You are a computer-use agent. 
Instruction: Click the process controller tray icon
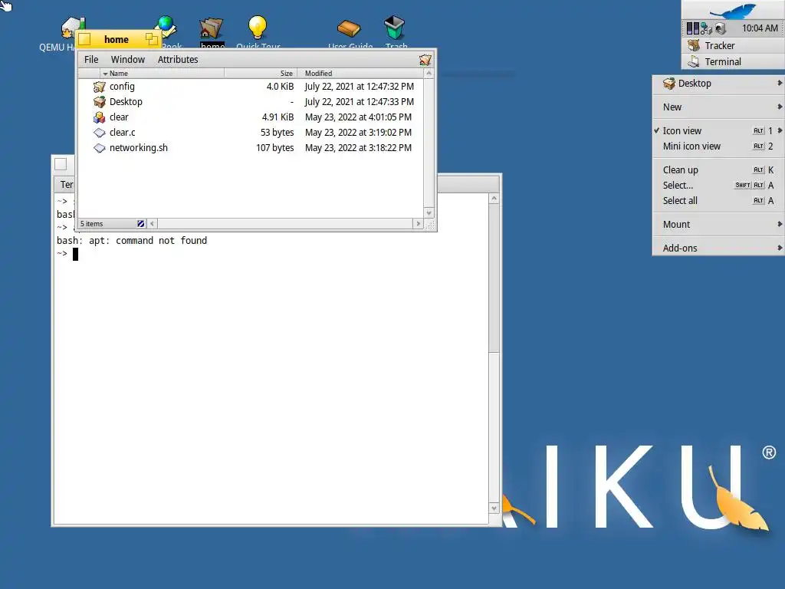coord(692,28)
